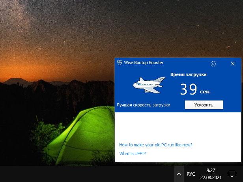
Task: Switch the РУС input language indicator
Action: pyautogui.click(x=191, y=174)
